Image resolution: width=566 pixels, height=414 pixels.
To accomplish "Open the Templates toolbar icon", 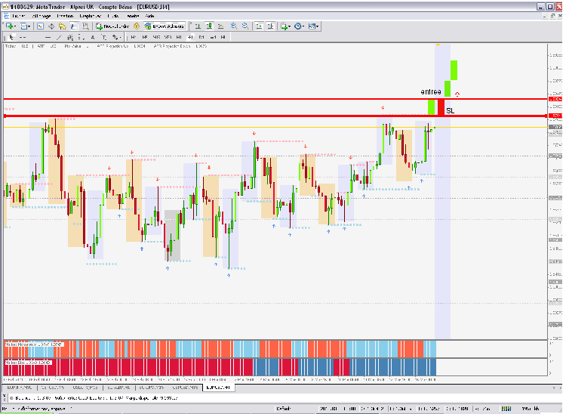I will tap(312, 26).
